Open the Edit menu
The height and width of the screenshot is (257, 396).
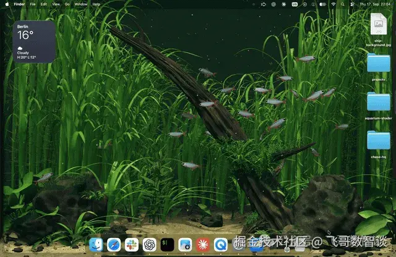44,4
